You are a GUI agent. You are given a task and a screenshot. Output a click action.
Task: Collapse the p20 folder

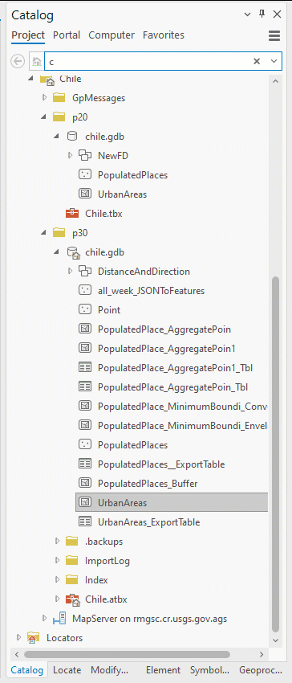coord(44,117)
